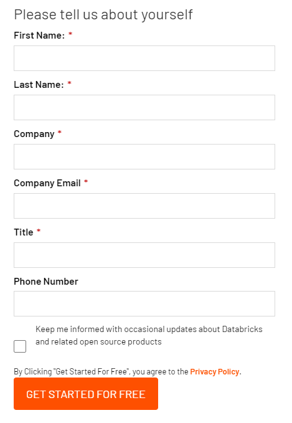This screenshot has height=423, width=292.
Task: Enable the Databricks updates checkbox
Action: tap(20, 346)
